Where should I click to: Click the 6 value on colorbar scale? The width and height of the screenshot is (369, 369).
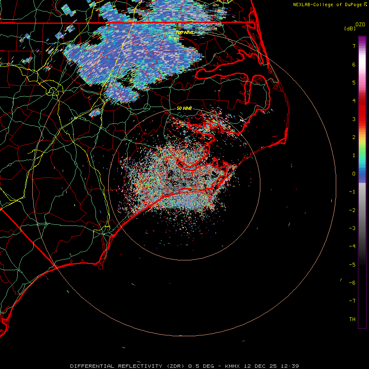tap(354, 64)
